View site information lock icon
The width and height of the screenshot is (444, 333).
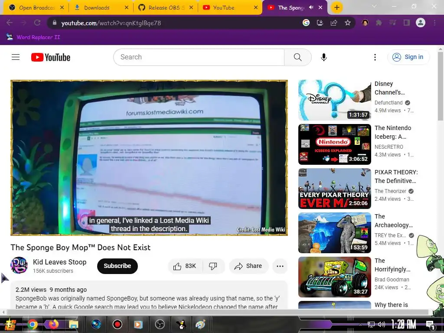coord(55,23)
